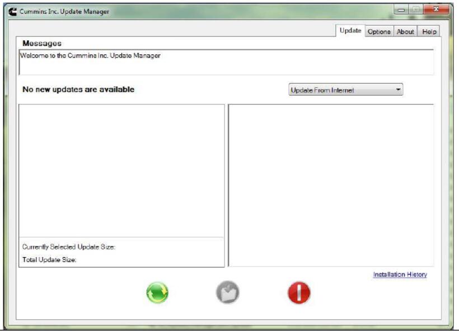Screen dimensions: 459x331
Task: Click 'Currently Selected Update Size:' label
Action: [69, 247]
